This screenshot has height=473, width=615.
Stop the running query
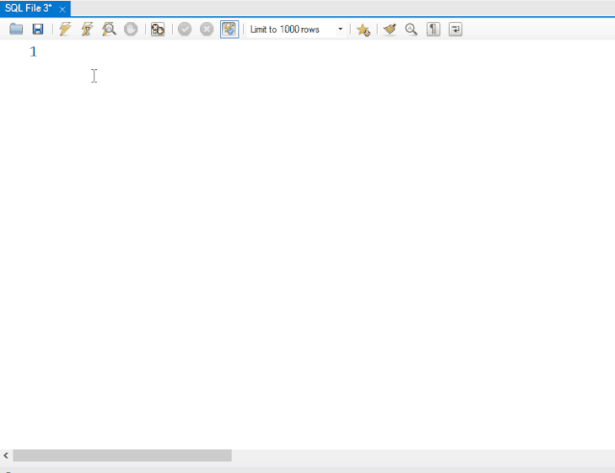click(131, 30)
